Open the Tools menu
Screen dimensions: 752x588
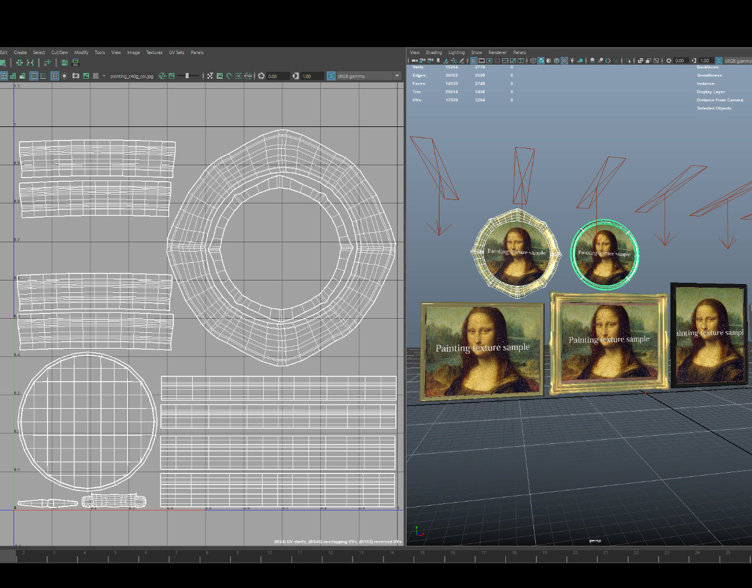click(100, 52)
